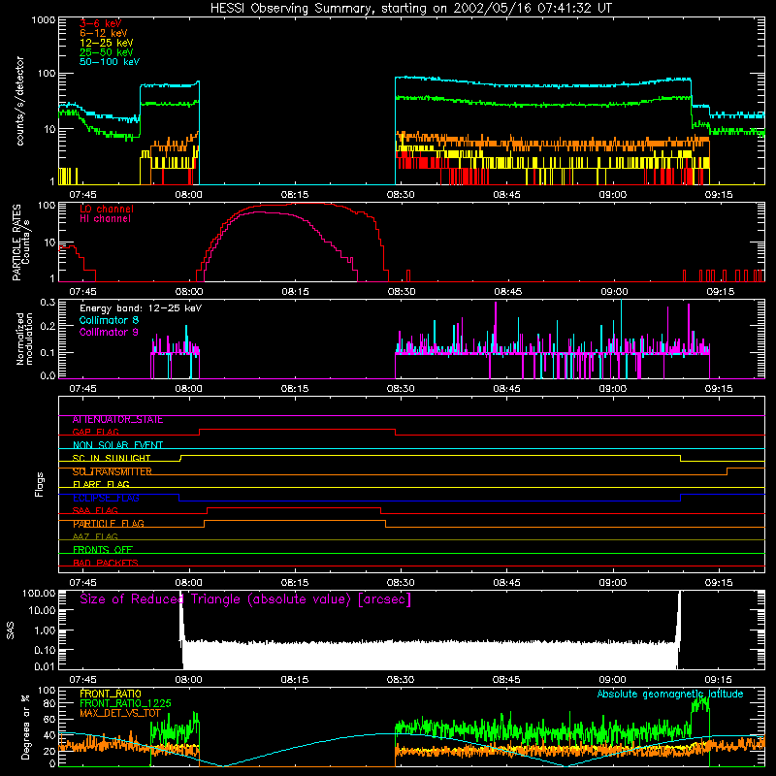The width and height of the screenshot is (776, 776).
Task: Click the "100.00" tick on the SAS axis
Action: tap(39, 594)
